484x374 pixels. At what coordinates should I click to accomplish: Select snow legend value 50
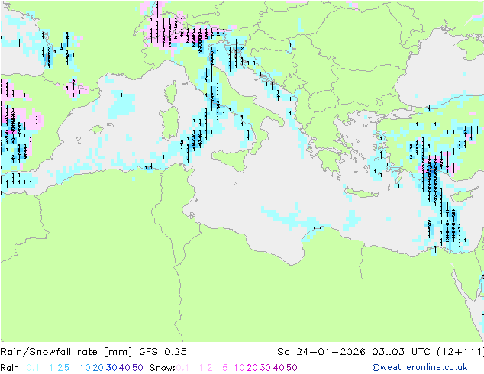coord(292,368)
